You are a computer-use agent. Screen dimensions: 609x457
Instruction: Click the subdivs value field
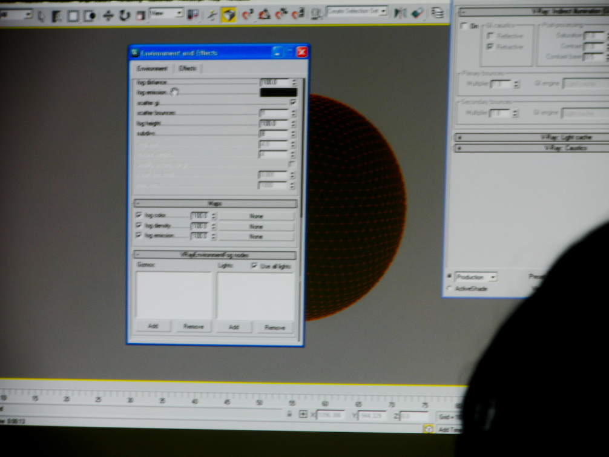(x=274, y=134)
